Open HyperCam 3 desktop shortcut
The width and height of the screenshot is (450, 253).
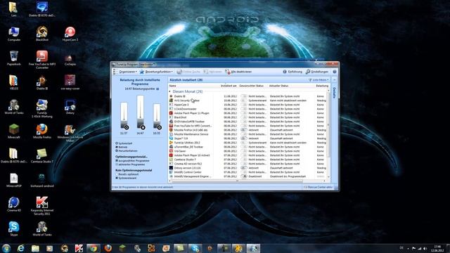point(70,34)
